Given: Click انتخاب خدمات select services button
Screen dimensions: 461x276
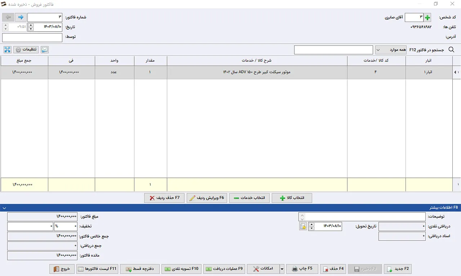Looking at the screenshot, I should [x=249, y=198].
